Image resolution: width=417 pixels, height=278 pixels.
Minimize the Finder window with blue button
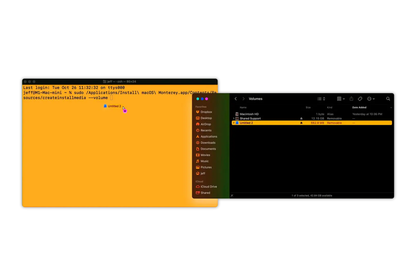click(x=202, y=99)
